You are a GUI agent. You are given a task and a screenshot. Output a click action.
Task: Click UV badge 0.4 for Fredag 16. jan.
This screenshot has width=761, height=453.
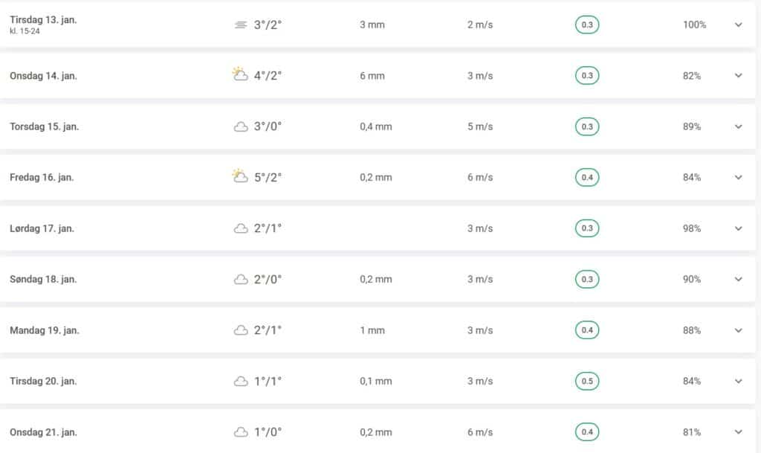(x=587, y=177)
